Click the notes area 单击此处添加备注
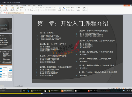Viewport: 132px width, 97px height. (x=19, y=86)
